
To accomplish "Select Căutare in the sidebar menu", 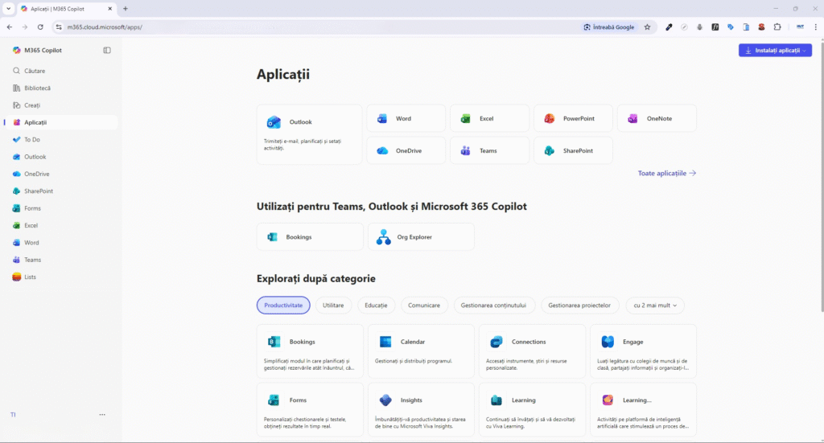I will click(x=35, y=71).
